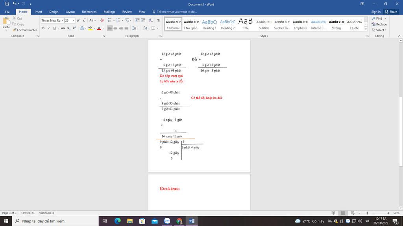The image size is (403, 226).
Task: Click the Clear All Formatting icon
Action: tap(102, 20)
